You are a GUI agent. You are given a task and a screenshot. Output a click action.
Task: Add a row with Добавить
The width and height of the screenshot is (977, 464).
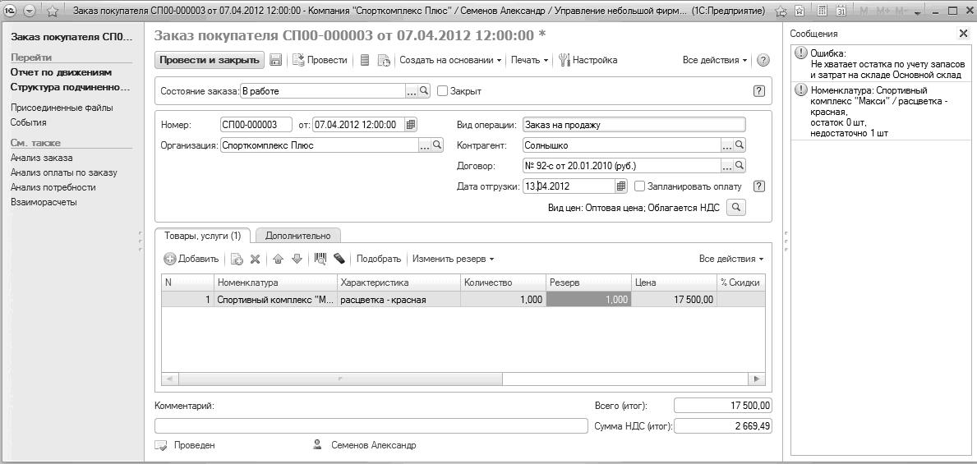(x=191, y=259)
